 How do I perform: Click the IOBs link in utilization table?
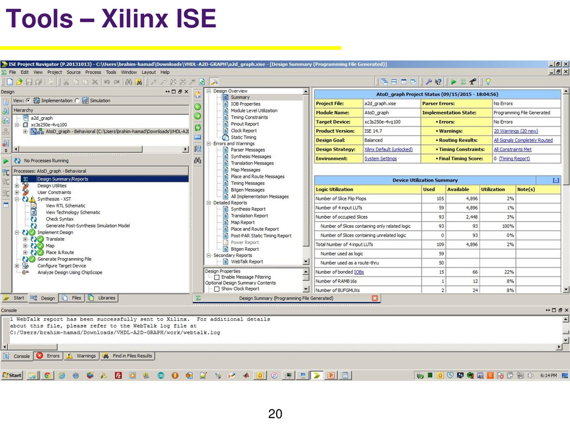(359, 272)
